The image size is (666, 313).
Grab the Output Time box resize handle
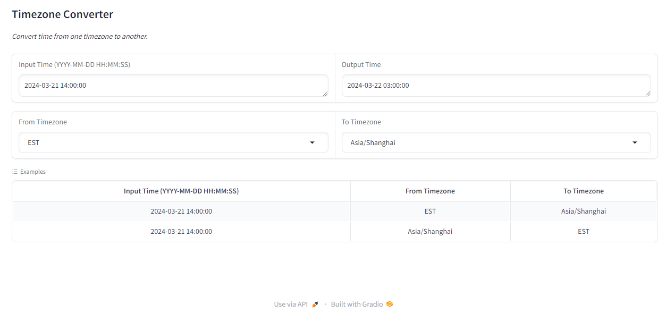click(x=647, y=93)
